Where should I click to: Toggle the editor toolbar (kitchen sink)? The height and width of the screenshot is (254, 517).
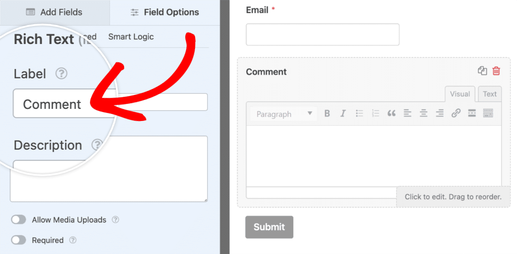click(488, 114)
